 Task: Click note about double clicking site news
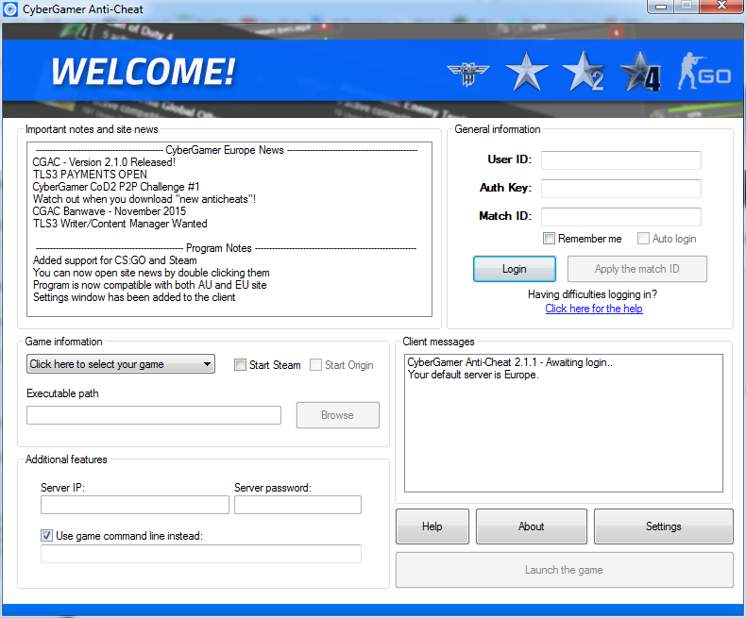click(x=151, y=273)
